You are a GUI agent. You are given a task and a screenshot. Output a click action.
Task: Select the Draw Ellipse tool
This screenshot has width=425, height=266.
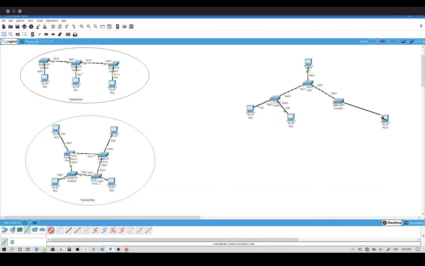(x=53, y=34)
